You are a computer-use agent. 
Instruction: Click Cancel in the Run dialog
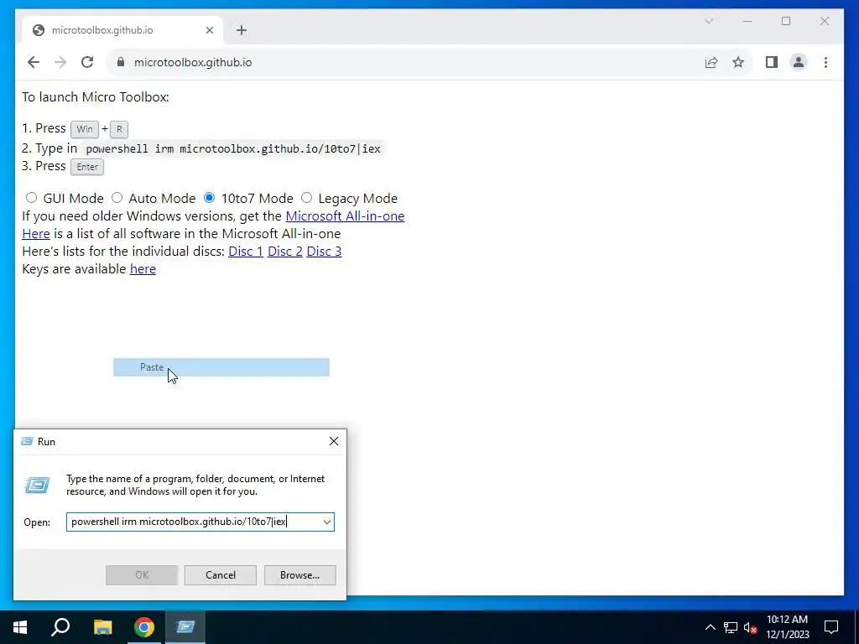tap(221, 575)
